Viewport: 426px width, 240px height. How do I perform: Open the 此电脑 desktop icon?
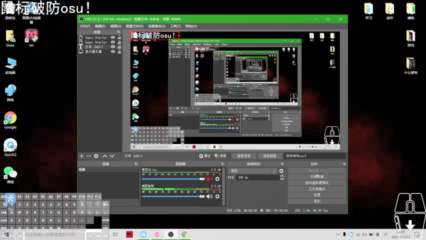coord(10,66)
